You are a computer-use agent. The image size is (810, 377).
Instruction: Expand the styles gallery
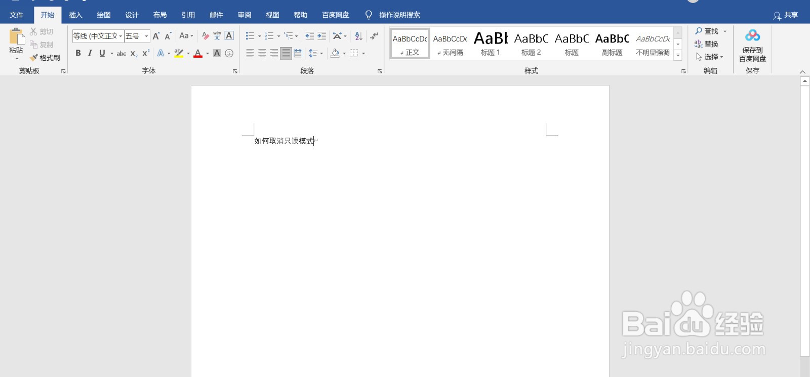(678, 55)
